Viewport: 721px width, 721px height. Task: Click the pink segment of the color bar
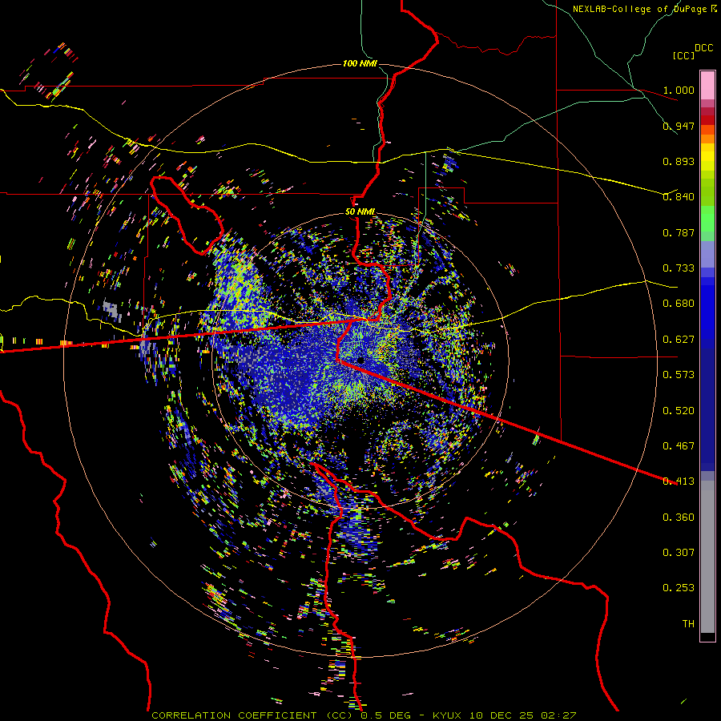[707, 85]
